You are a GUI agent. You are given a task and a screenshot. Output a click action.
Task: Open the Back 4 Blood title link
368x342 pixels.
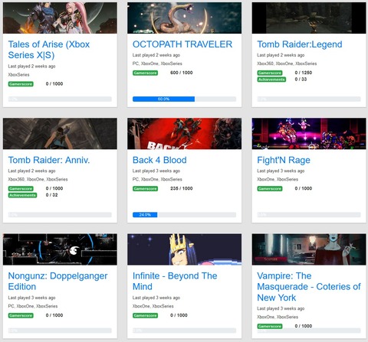point(159,160)
